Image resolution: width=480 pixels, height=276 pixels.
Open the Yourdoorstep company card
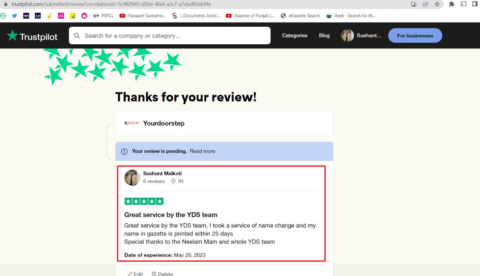click(x=224, y=123)
